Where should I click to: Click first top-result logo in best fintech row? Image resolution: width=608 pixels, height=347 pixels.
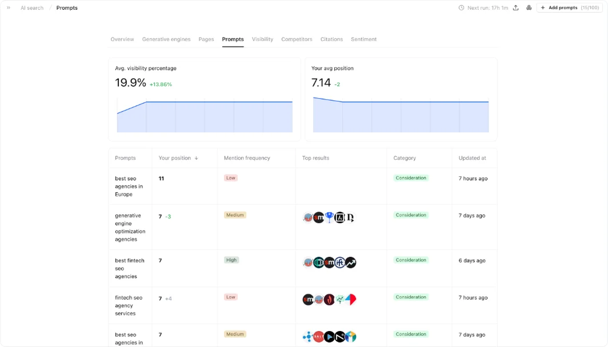tap(308, 263)
